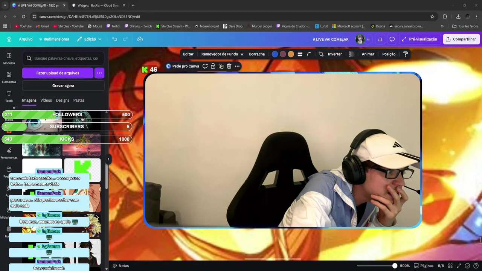Lock the selected image element

click(213, 66)
